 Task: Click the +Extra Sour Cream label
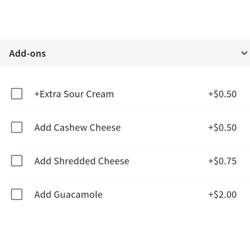pyautogui.click(x=74, y=94)
